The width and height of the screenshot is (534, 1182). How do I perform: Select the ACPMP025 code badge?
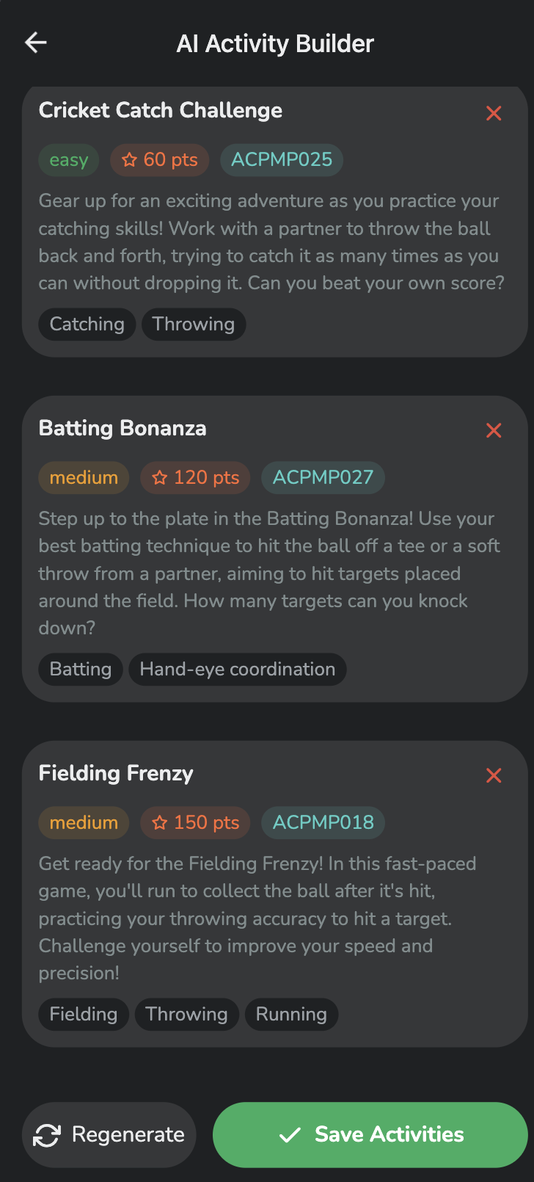[x=282, y=159]
